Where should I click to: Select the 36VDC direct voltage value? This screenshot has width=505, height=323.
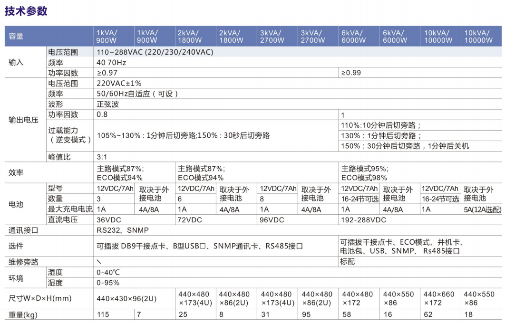(109, 220)
